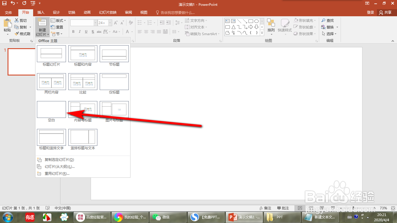
Task: Expand the Customize Quick Access Toolbar arrow
Action: click(x=40, y=3)
